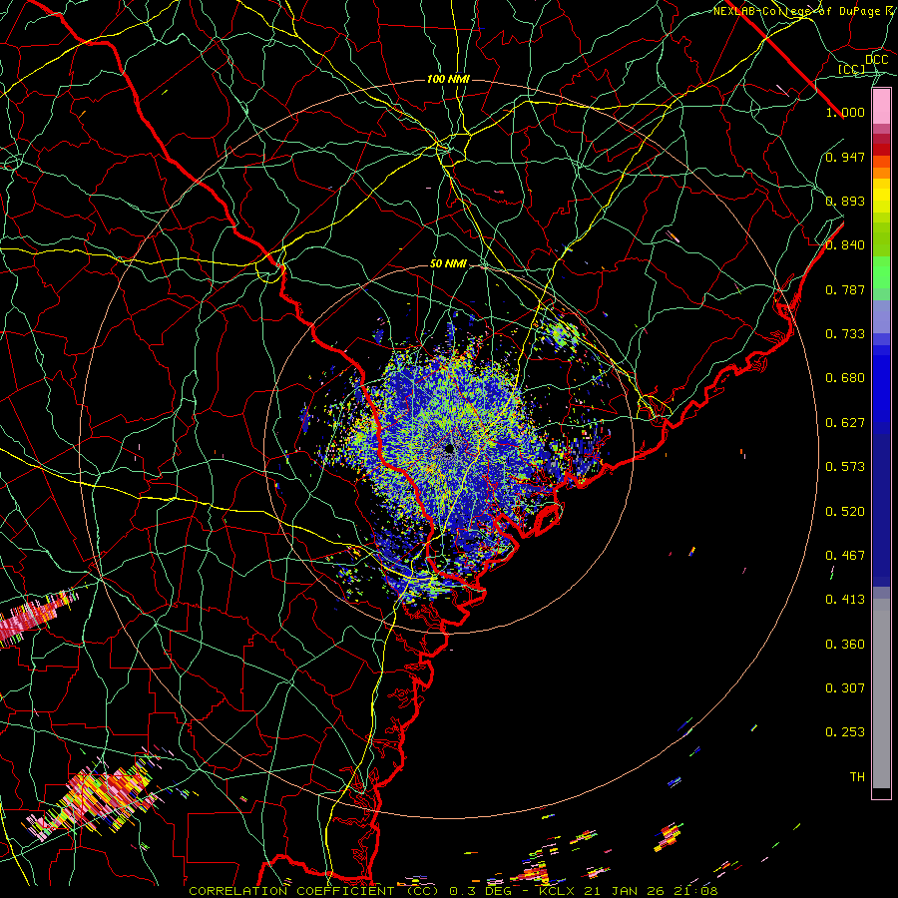This screenshot has width=898, height=898.
Task: Click the 0.307 scale value
Action: point(845,687)
